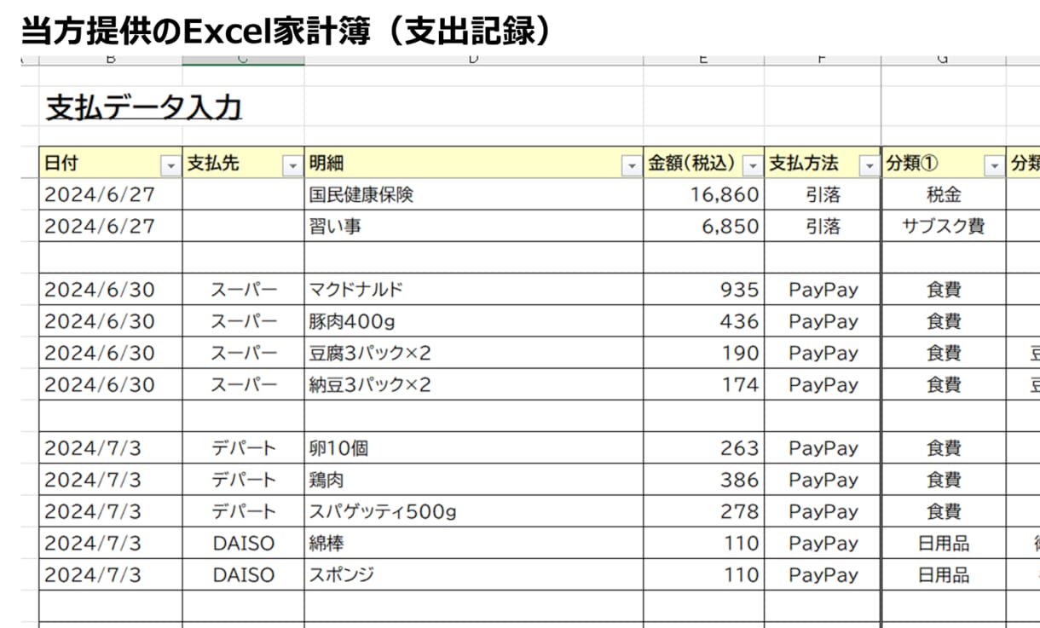Select the 386 amount cell

(704, 480)
